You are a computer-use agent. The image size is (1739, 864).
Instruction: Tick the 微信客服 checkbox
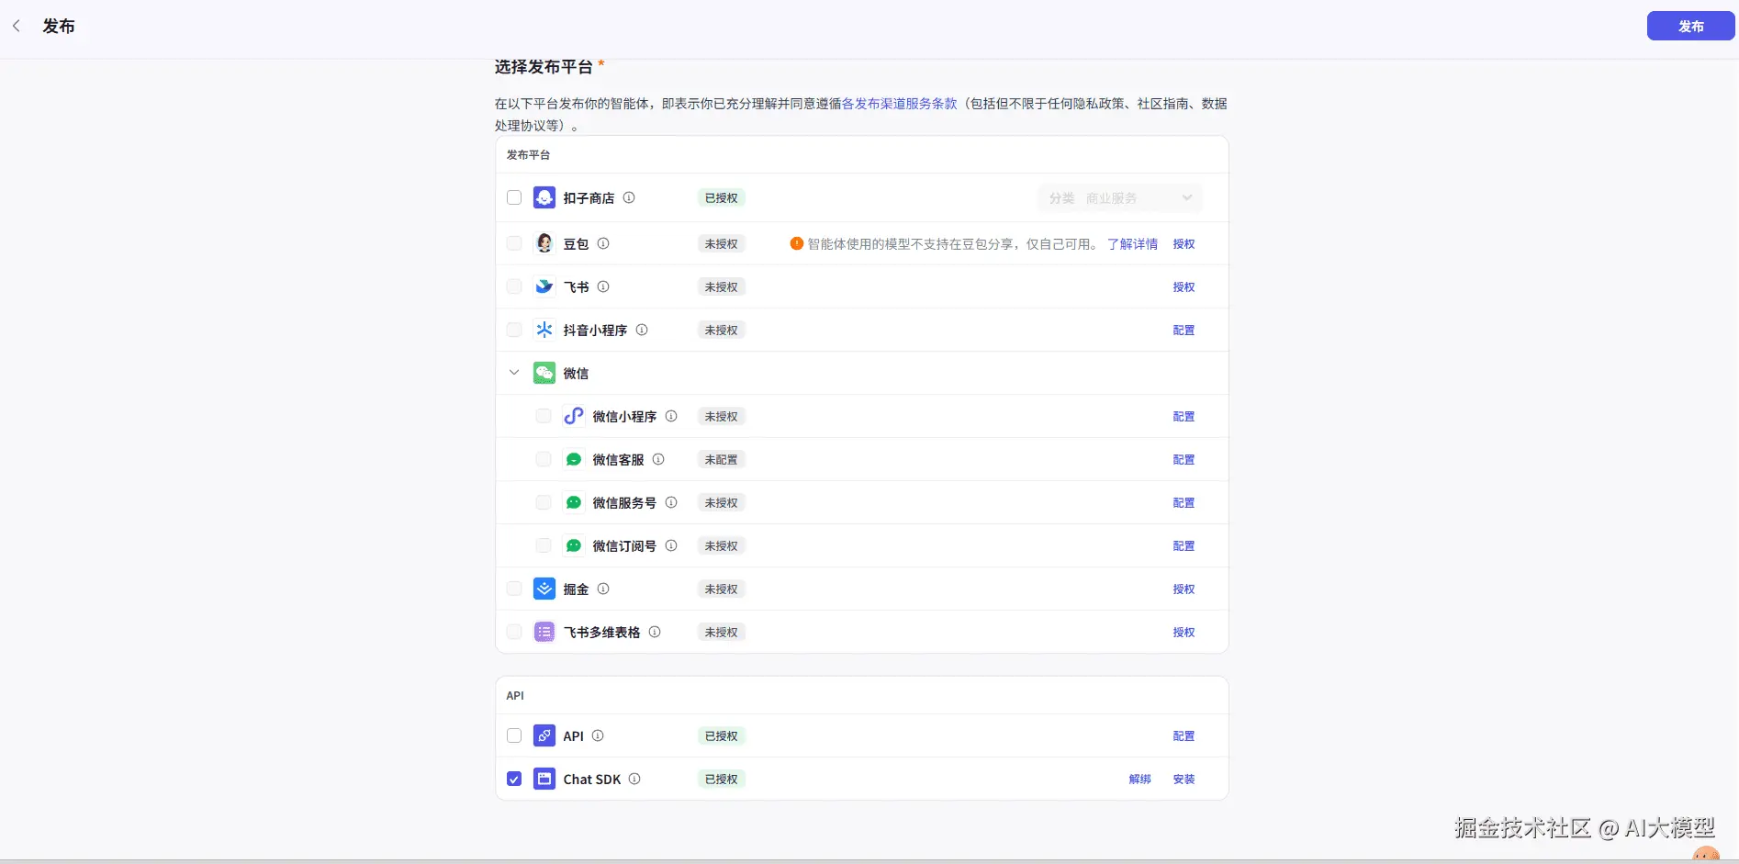pyautogui.click(x=544, y=459)
